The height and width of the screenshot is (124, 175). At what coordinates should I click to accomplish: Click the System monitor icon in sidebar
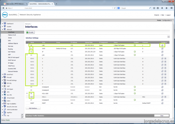(x=5, y=26)
